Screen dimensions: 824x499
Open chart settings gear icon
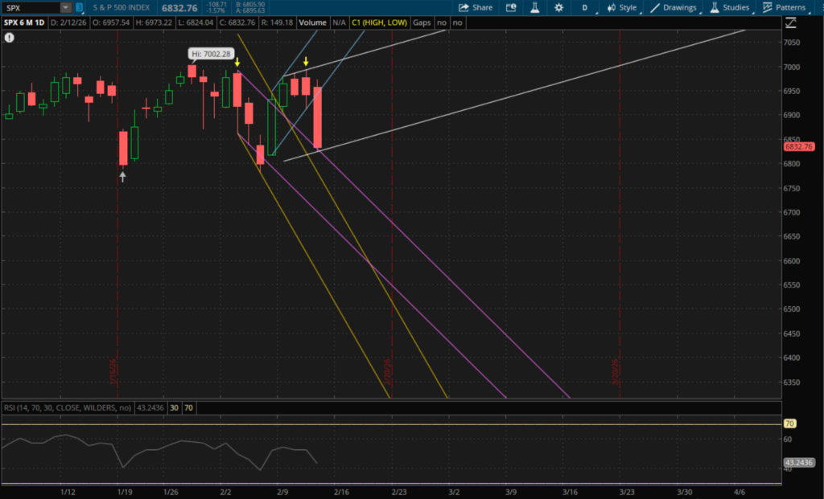pos(559,7)
